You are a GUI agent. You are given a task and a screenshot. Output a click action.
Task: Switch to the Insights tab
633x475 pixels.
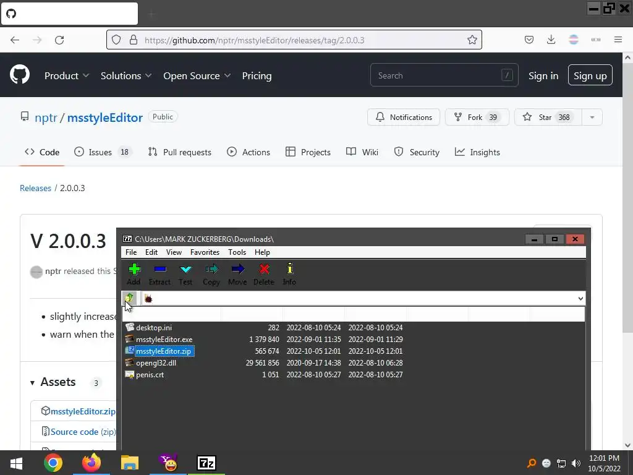pyautogui.click(x=477, y=152)
